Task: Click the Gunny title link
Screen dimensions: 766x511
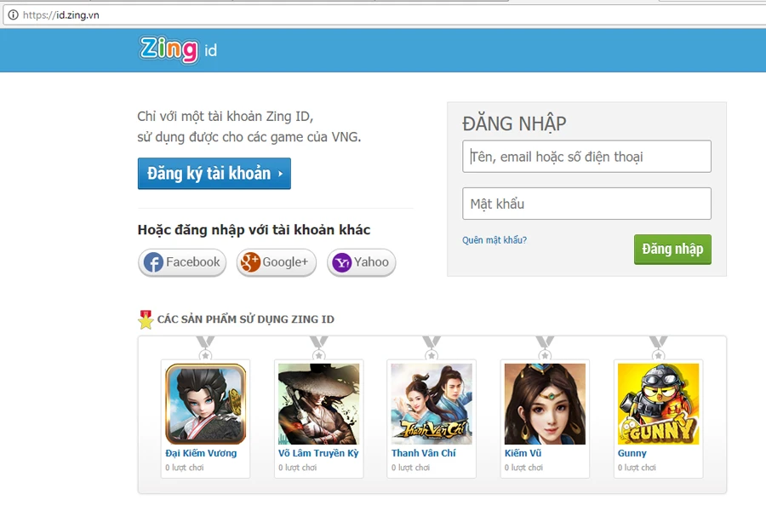Action: coord(632,453)
